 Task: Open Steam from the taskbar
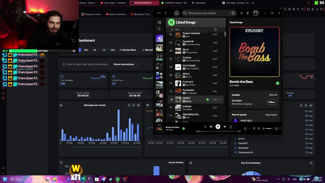(x=110, y=179)
